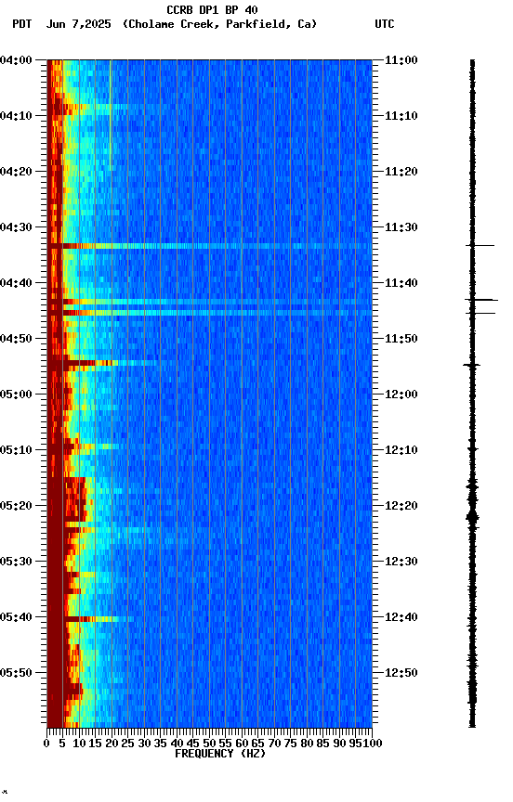Click the '05:30' PDT time label
Image resolution: width=513 pixels, height=802 pixels.
pos(16,562)
